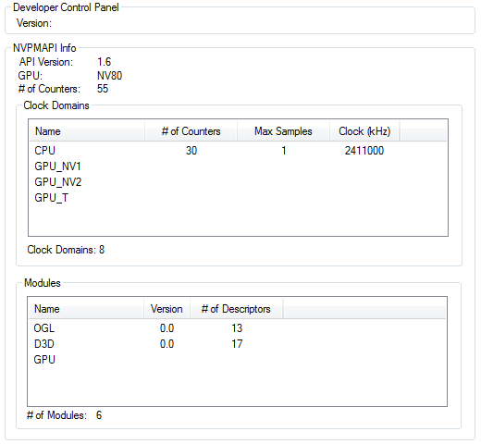Sort Modules by # of Descriptors column
This screenshot has width=481, height=444.
click(237, 309)
